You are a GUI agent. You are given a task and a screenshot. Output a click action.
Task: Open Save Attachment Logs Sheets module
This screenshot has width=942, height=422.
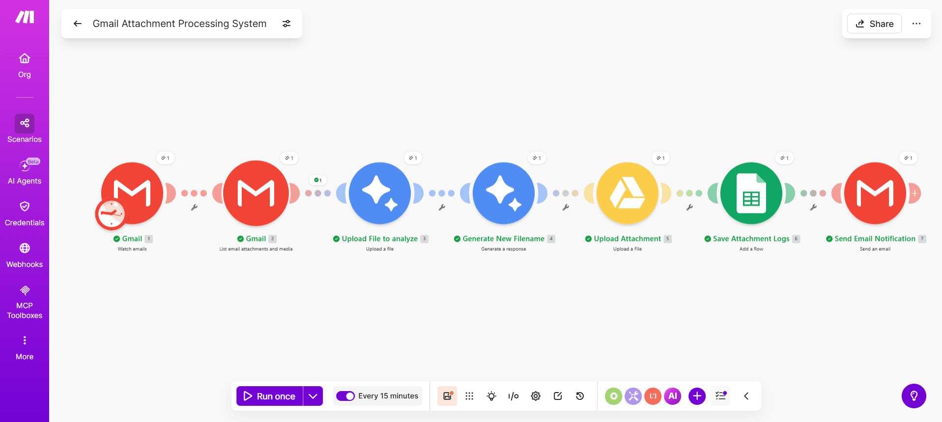click(751, 193)
